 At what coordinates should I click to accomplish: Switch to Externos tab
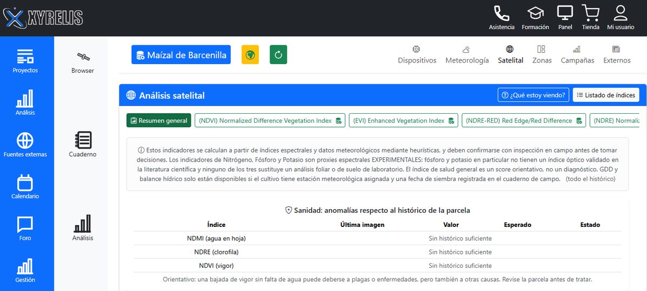[617, 55]
